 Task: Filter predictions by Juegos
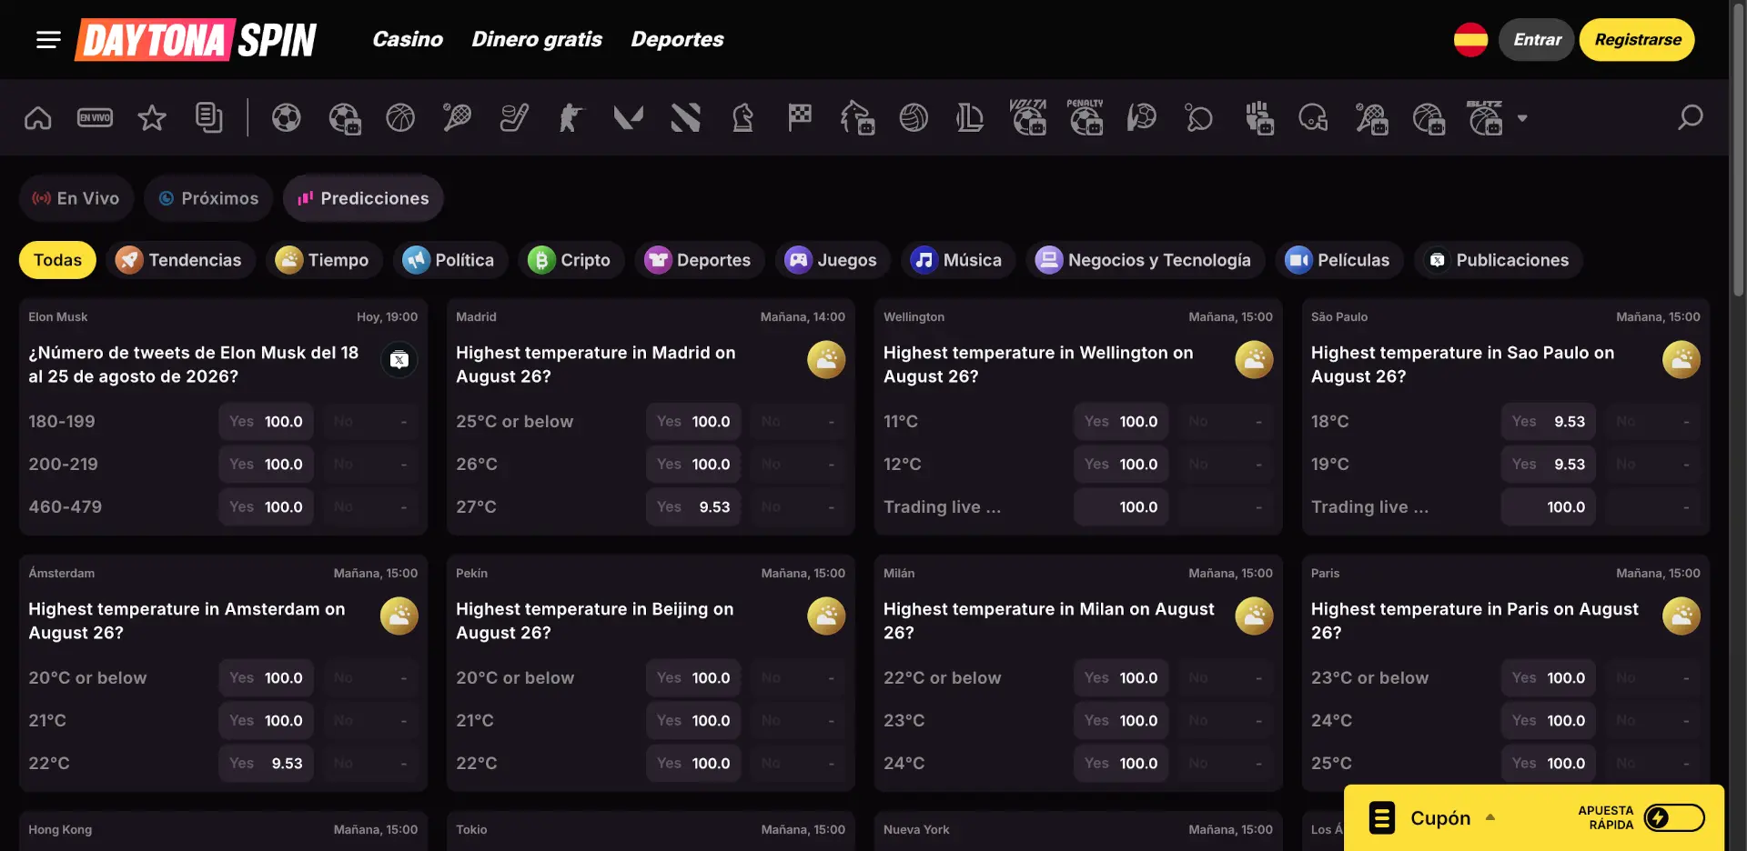[x=833, y=260]
